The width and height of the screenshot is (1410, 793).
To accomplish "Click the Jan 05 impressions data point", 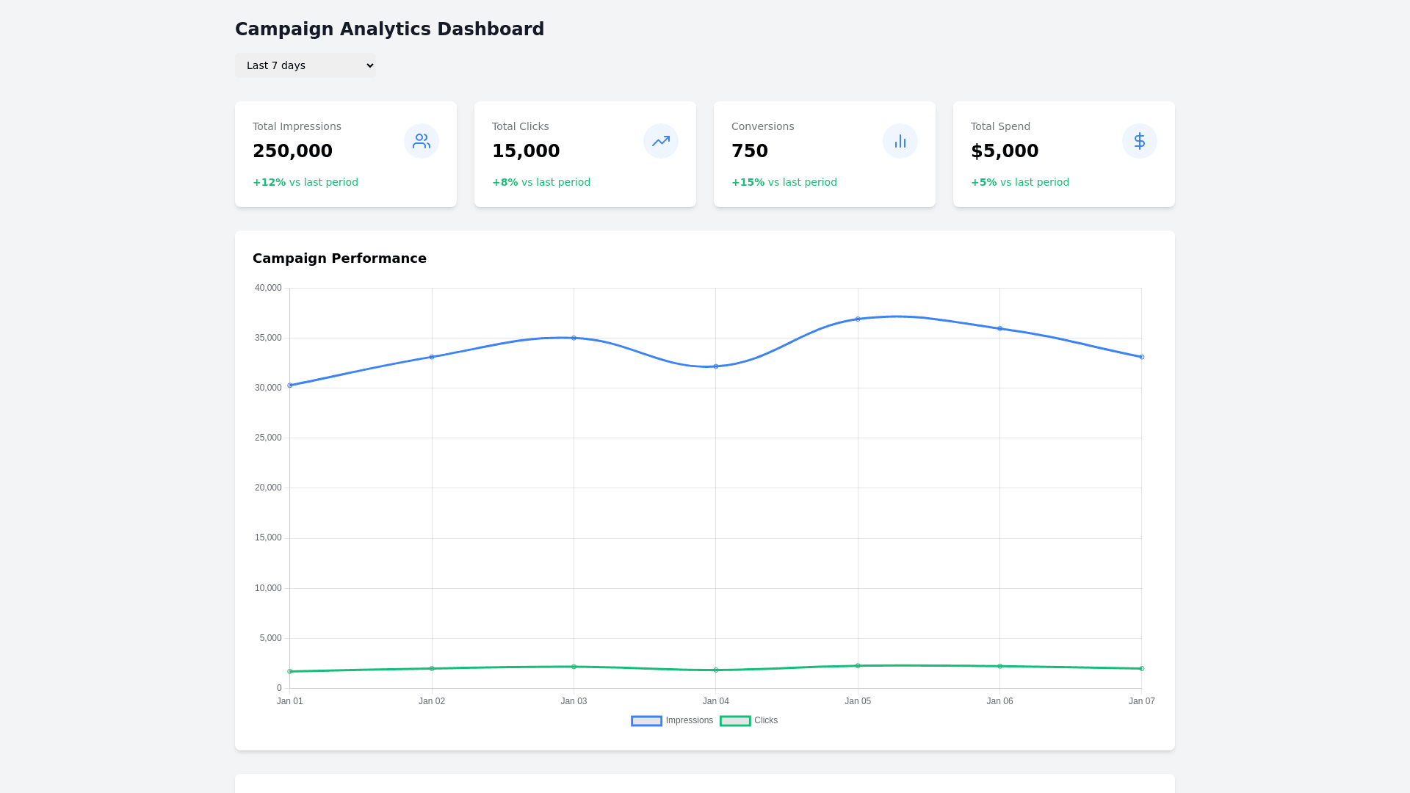I will pyautogui.click(x=858, y=319).
